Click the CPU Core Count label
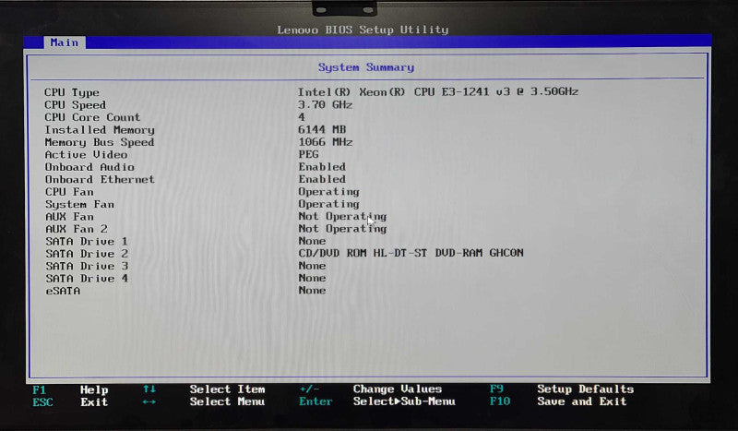The image size is (738, 431). pyautogui.click(x=92, y=117)
